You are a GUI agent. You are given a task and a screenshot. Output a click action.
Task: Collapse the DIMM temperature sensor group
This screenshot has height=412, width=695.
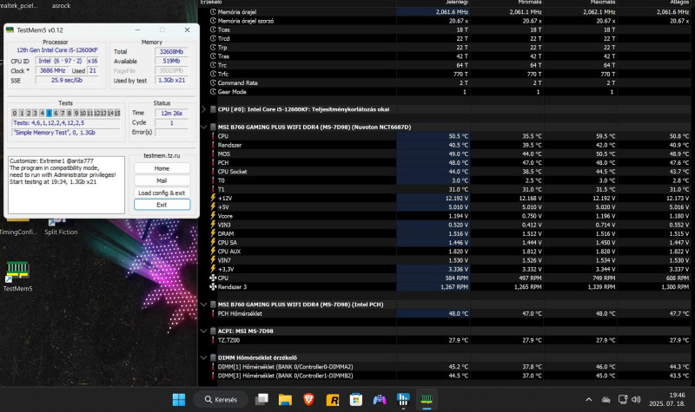[x=204, y=357]
